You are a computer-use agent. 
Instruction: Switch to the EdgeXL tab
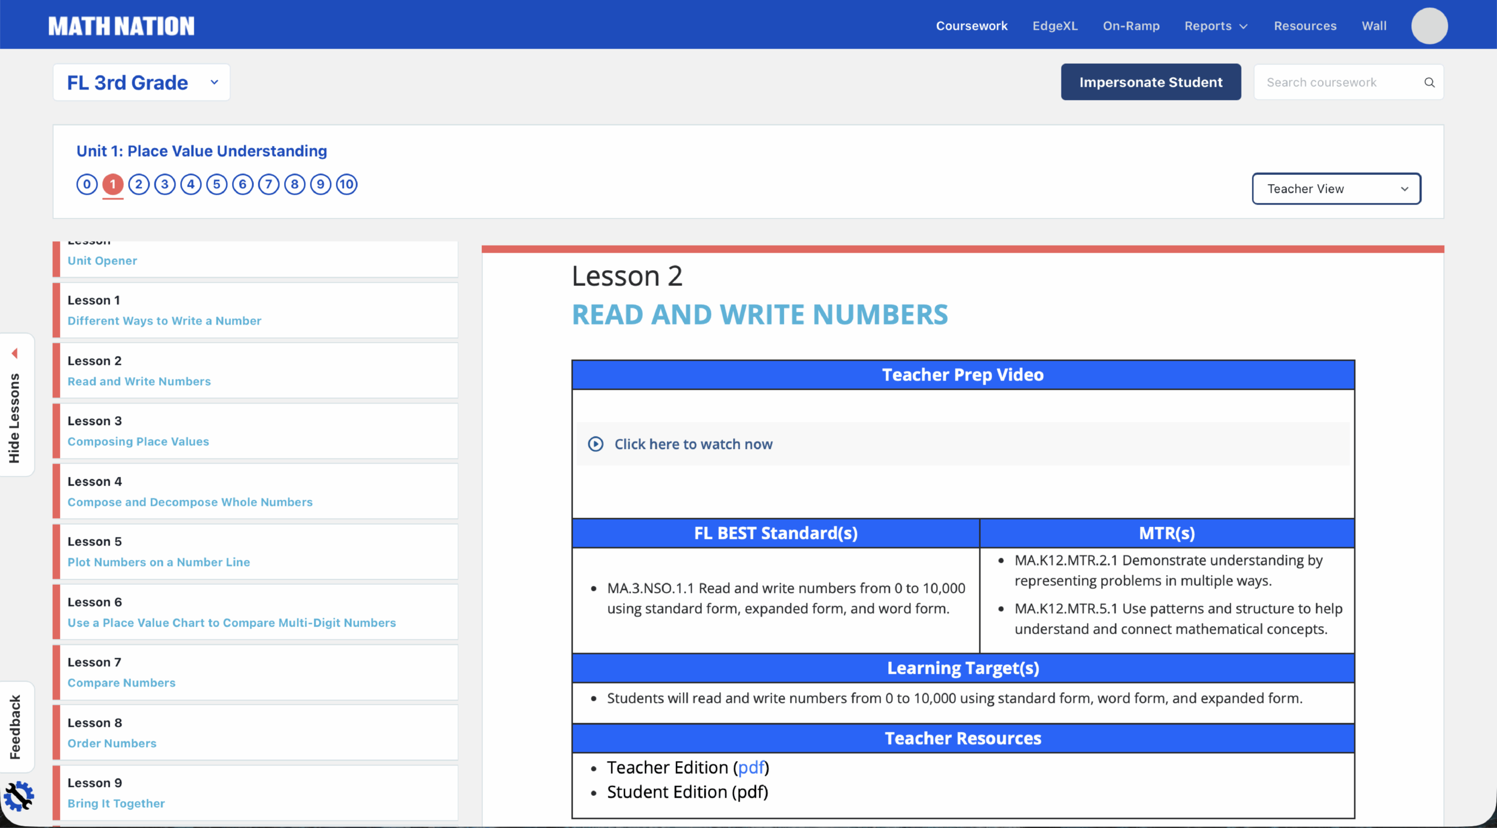[1055, 26]
